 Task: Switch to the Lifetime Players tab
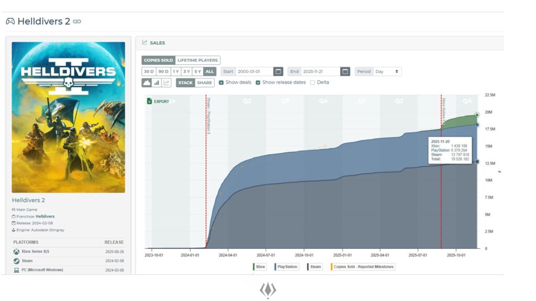[197, 61]
